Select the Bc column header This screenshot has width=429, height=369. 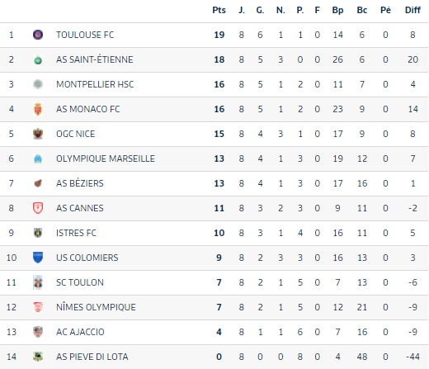pos(362,10)
